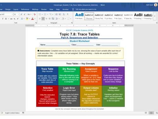Align text to the right
The height and width of the screenshot is (119, 158).
46,19
